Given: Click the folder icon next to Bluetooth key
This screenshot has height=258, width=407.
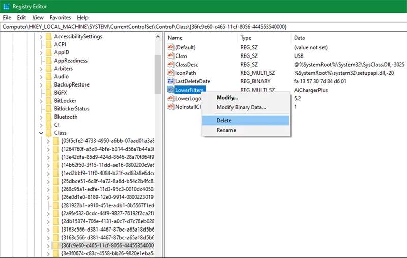Looking at the screenshot, I should (x=48, y=117).
